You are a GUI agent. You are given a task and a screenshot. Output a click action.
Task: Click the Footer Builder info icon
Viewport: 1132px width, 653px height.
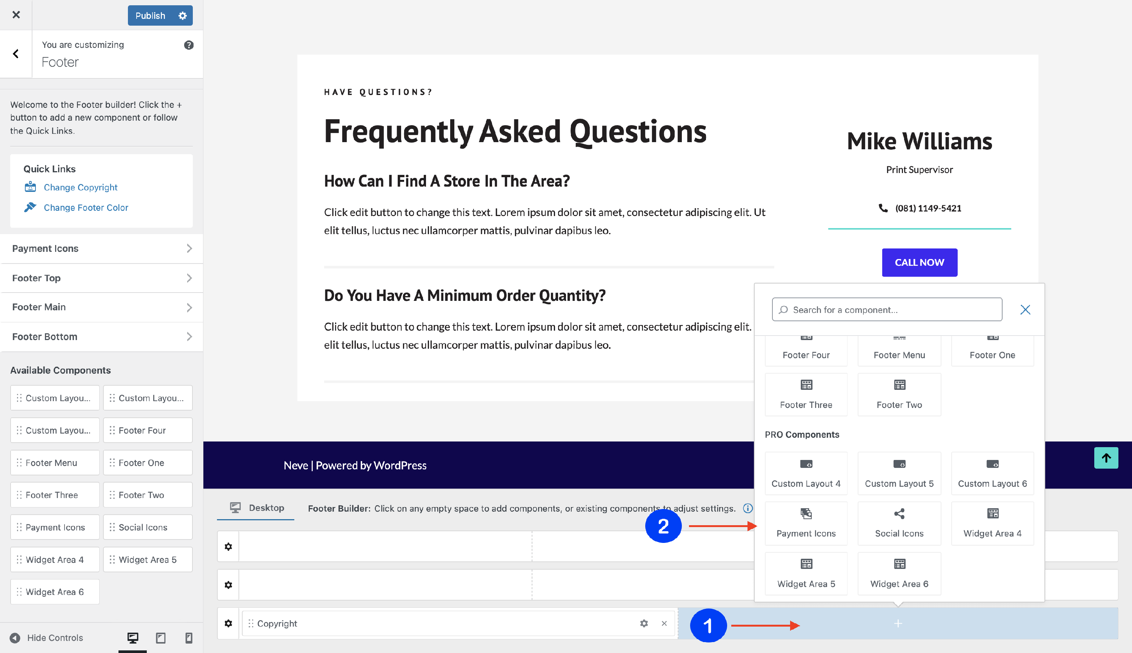pos(747,508)
